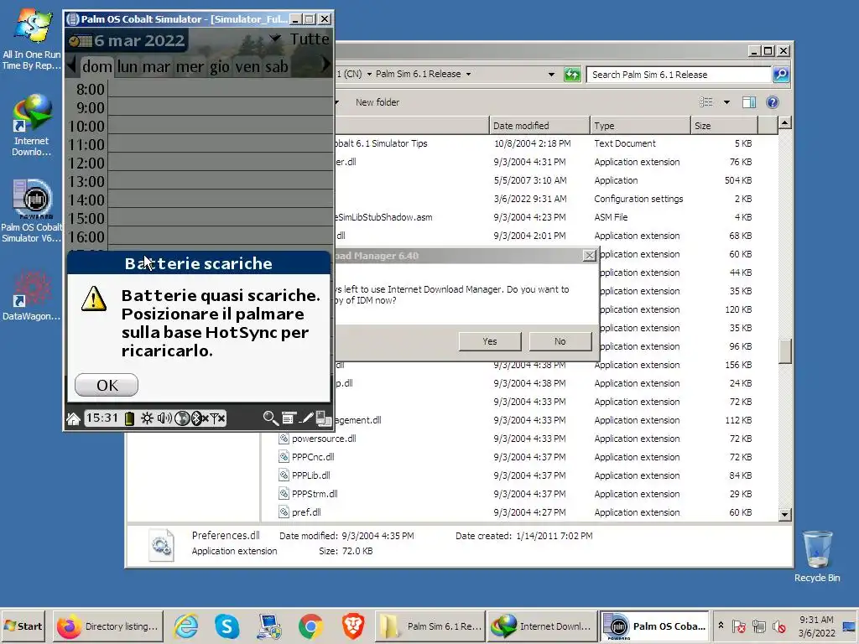Open the All In One Run Time desktop icon
Viewport: 859px width, 644px height.
point(32,39)
